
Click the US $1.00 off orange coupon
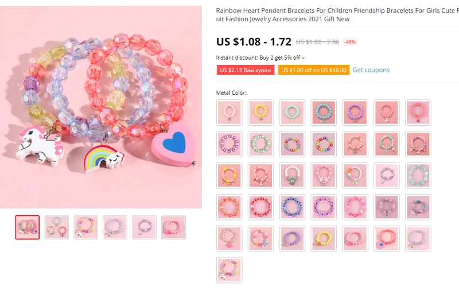click(313, 70)
